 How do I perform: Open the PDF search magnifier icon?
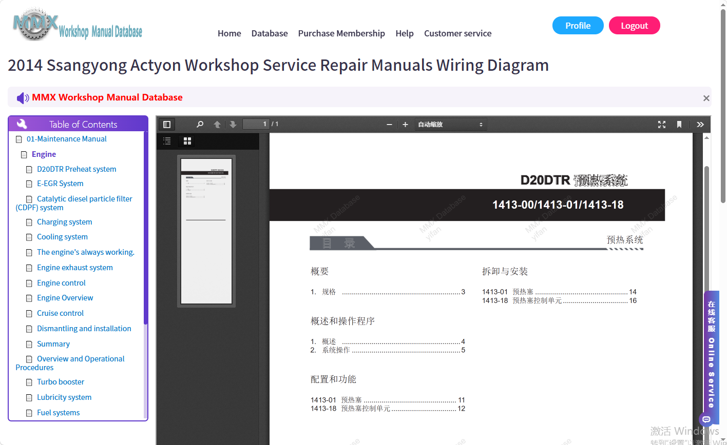[x=200, y=124]
